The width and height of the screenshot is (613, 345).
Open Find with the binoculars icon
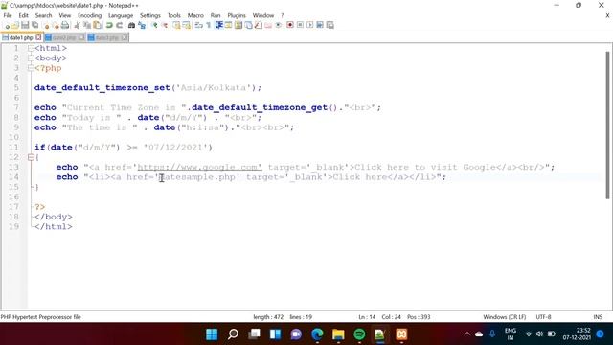click(x=132, y=26)
